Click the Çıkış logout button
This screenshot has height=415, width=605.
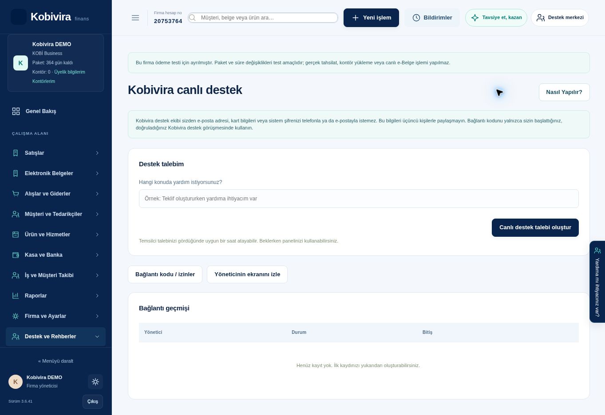pyautogui.click(x=93, y=402)
